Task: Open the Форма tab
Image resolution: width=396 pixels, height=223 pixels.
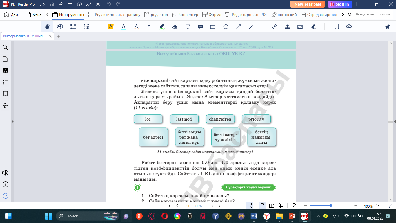Action: 212,15
